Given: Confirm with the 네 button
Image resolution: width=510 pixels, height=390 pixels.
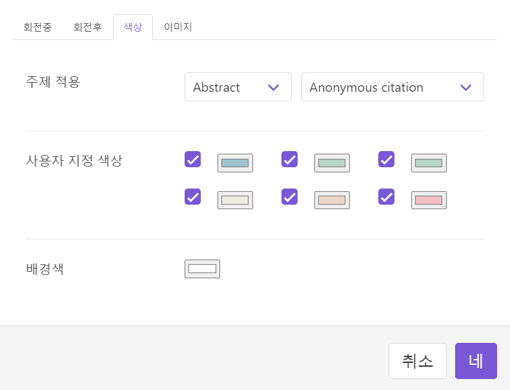Looking at the screenshot, I should (x=476, y=361).
